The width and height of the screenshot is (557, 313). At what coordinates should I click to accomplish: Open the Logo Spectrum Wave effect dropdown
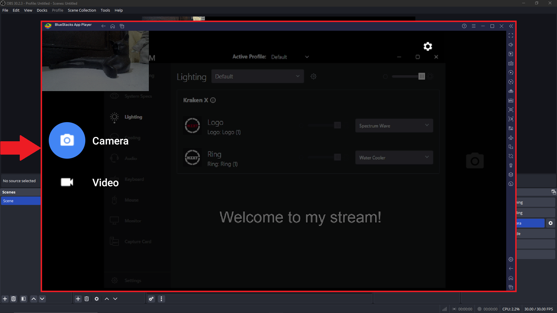(x=394, y=126)
